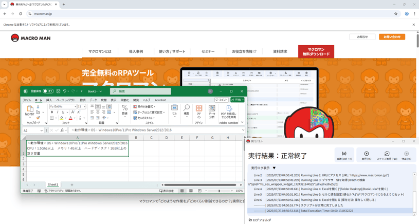Screen dimensions: 419x224
Task: Click the green Share (共有) button
Action: tap(238, 100)
